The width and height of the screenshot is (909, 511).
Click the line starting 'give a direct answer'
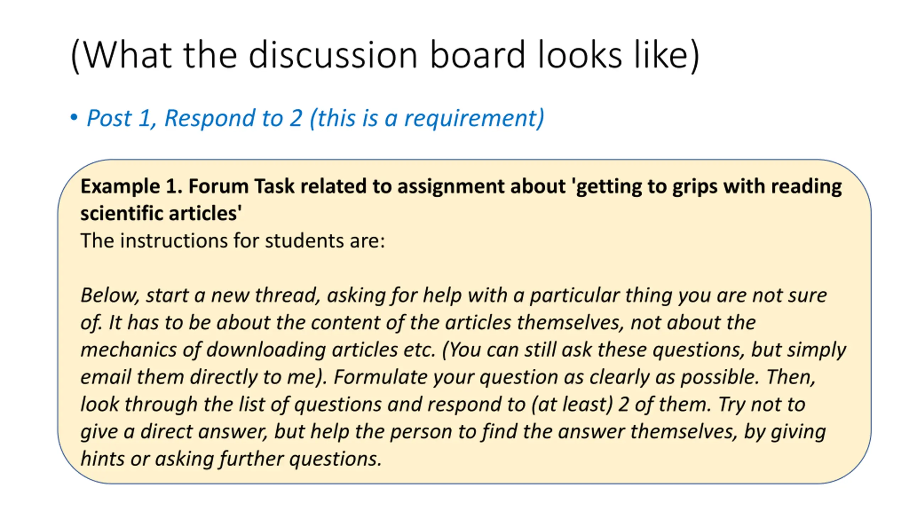pyautogui.click(x=453, y=432)
